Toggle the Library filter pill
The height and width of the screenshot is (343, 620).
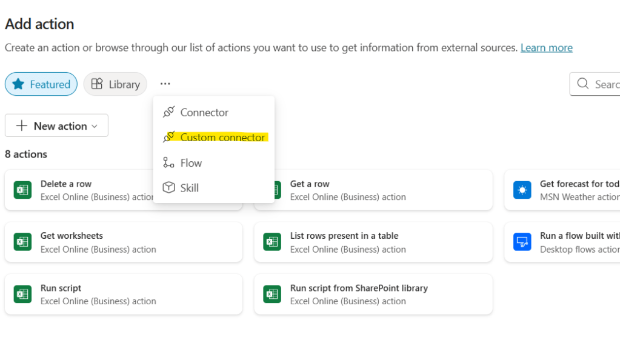click(x=115, y=84)
